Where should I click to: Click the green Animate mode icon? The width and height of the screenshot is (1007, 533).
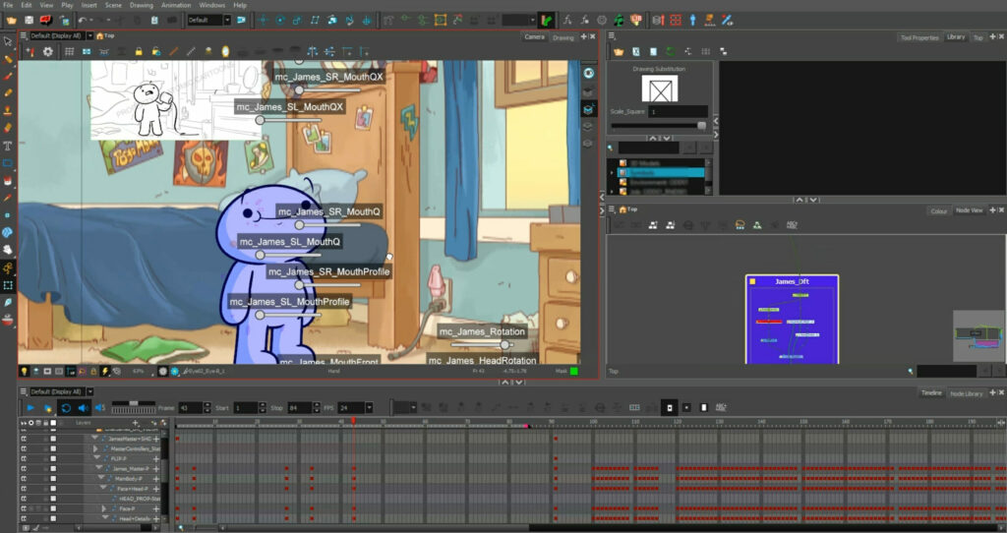546,21
